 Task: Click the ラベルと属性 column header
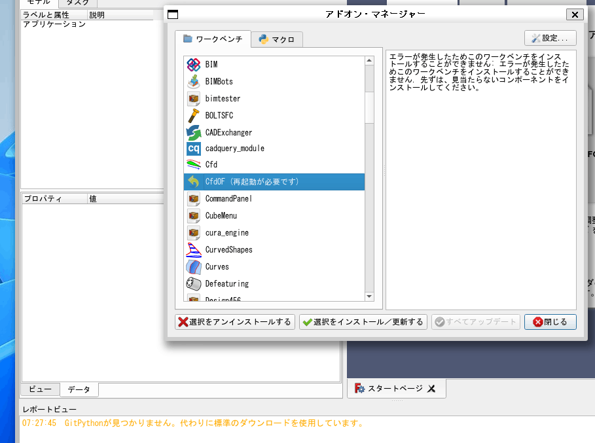click(54, 15)
